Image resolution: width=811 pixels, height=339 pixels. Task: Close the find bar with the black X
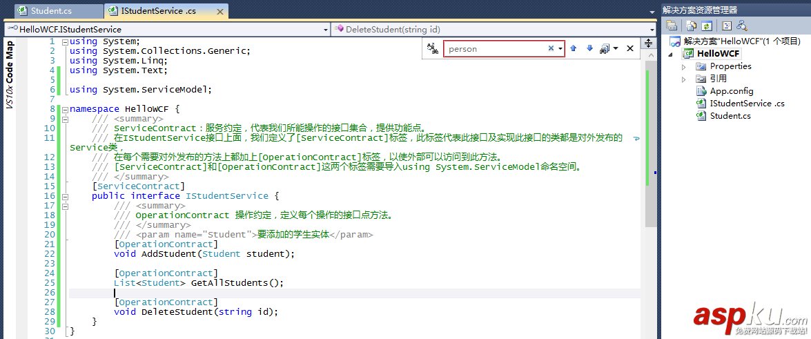pyautogui.click(x=630, y=48)
